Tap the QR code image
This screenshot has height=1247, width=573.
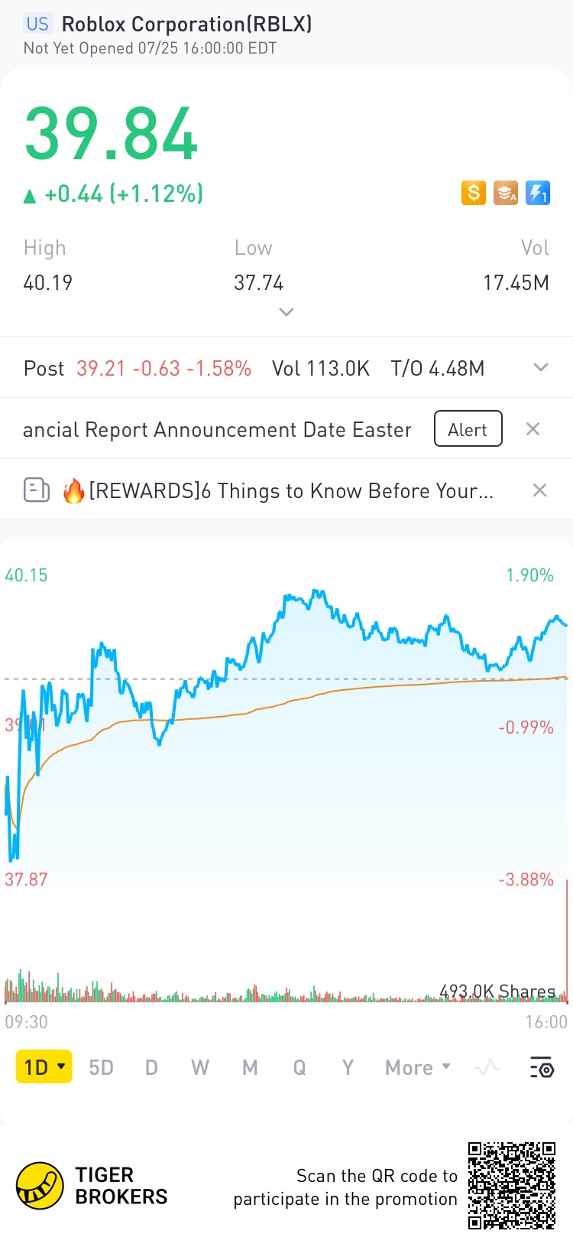[x=512, y=1185]
